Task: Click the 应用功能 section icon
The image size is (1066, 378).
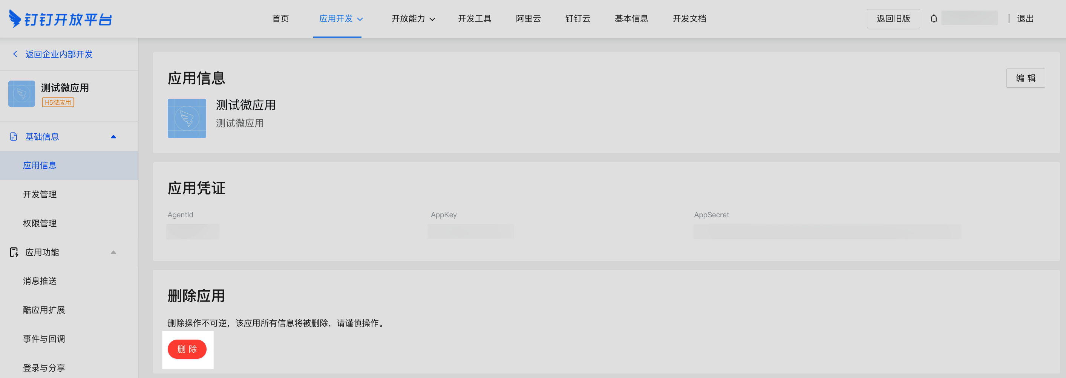Action: tap(14, 252)
